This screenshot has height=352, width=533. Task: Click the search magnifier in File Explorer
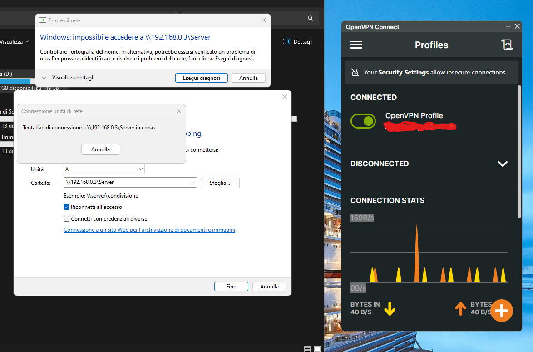coord(311,18)
